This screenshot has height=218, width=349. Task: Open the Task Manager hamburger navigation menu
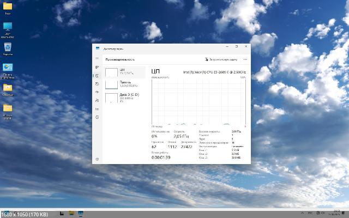pyautogui.click(x=97, y=59)
